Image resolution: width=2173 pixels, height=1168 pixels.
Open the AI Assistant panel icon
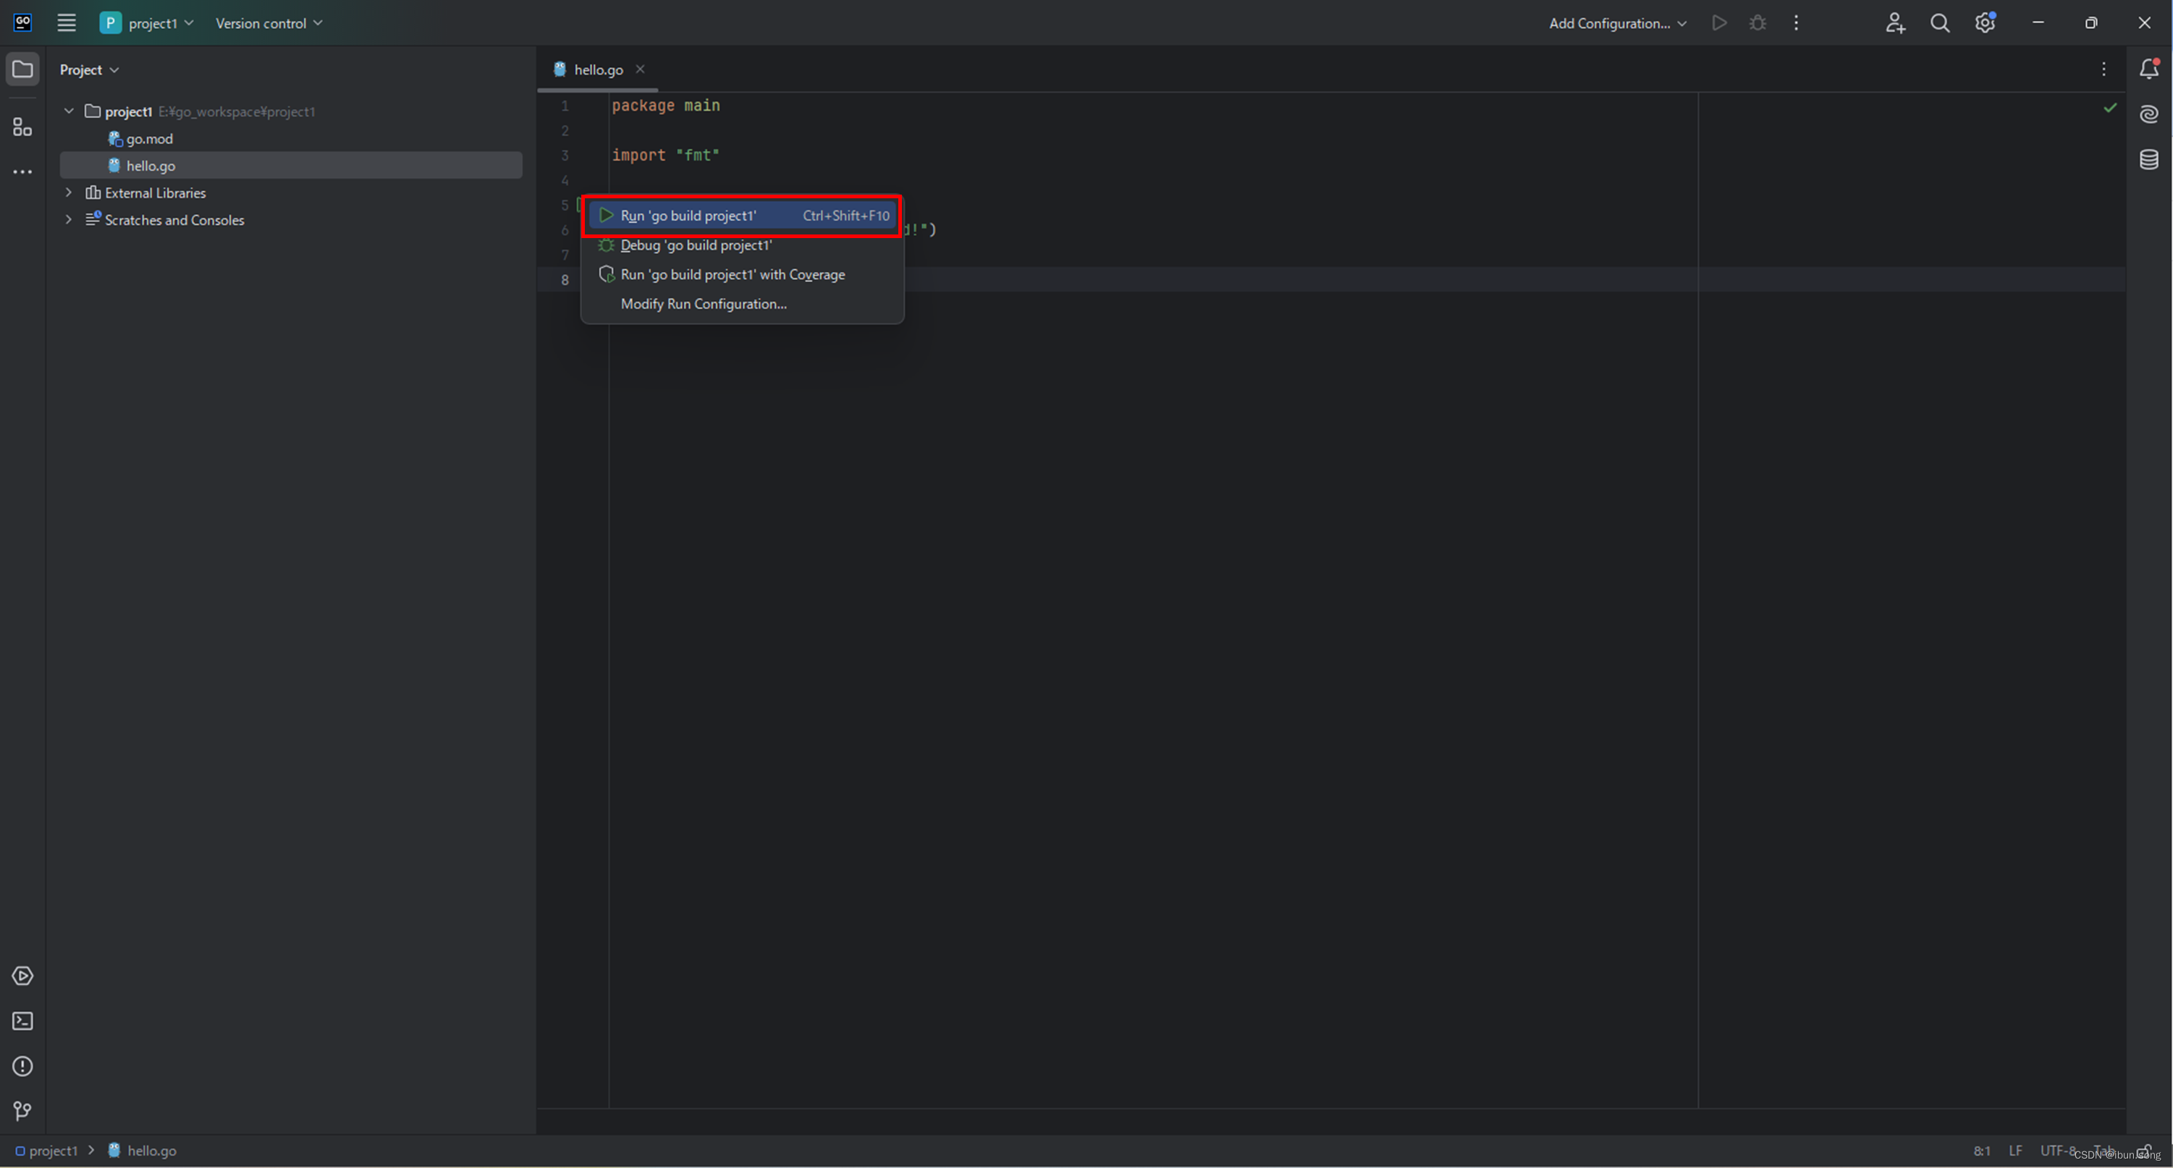(x=2148, y=114)
